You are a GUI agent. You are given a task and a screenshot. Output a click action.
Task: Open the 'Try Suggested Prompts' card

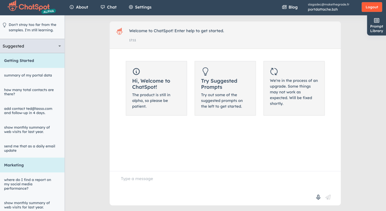tap(225, 88)
